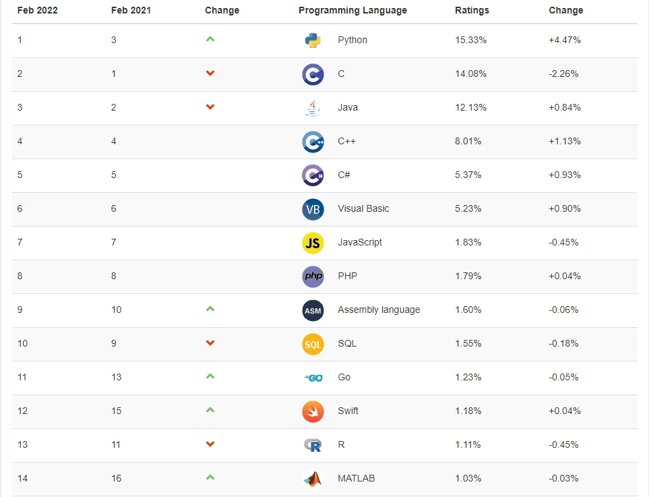This screenshot has width=649, height=497.
Task: Click the Java coffee cup icon
Action: point(313,108)
